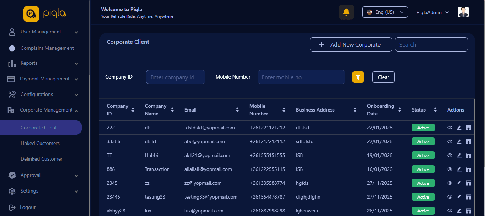The image size is (485, 216).
Task: Click the User Management person icon
Action: (12, 32)
